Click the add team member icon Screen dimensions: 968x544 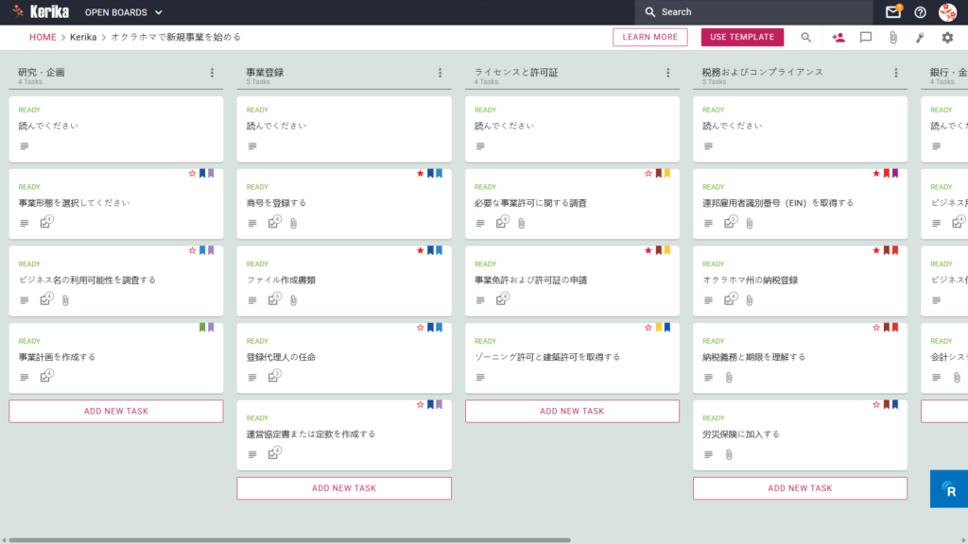tap(838, 38)
